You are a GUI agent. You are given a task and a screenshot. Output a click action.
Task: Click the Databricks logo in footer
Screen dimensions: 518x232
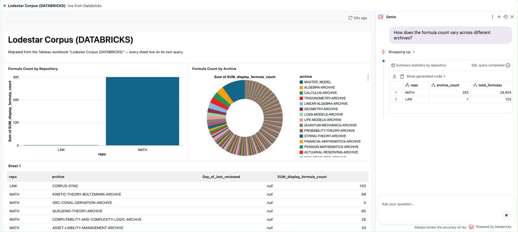[471, 227]
